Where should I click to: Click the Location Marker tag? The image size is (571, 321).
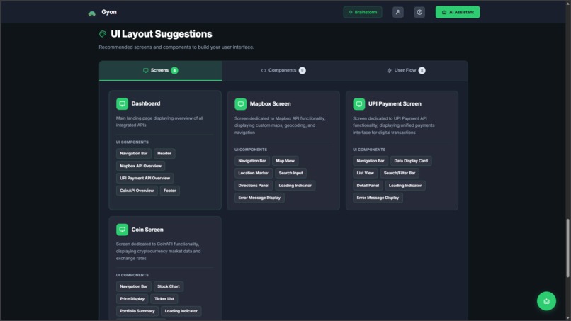[254, 173]
